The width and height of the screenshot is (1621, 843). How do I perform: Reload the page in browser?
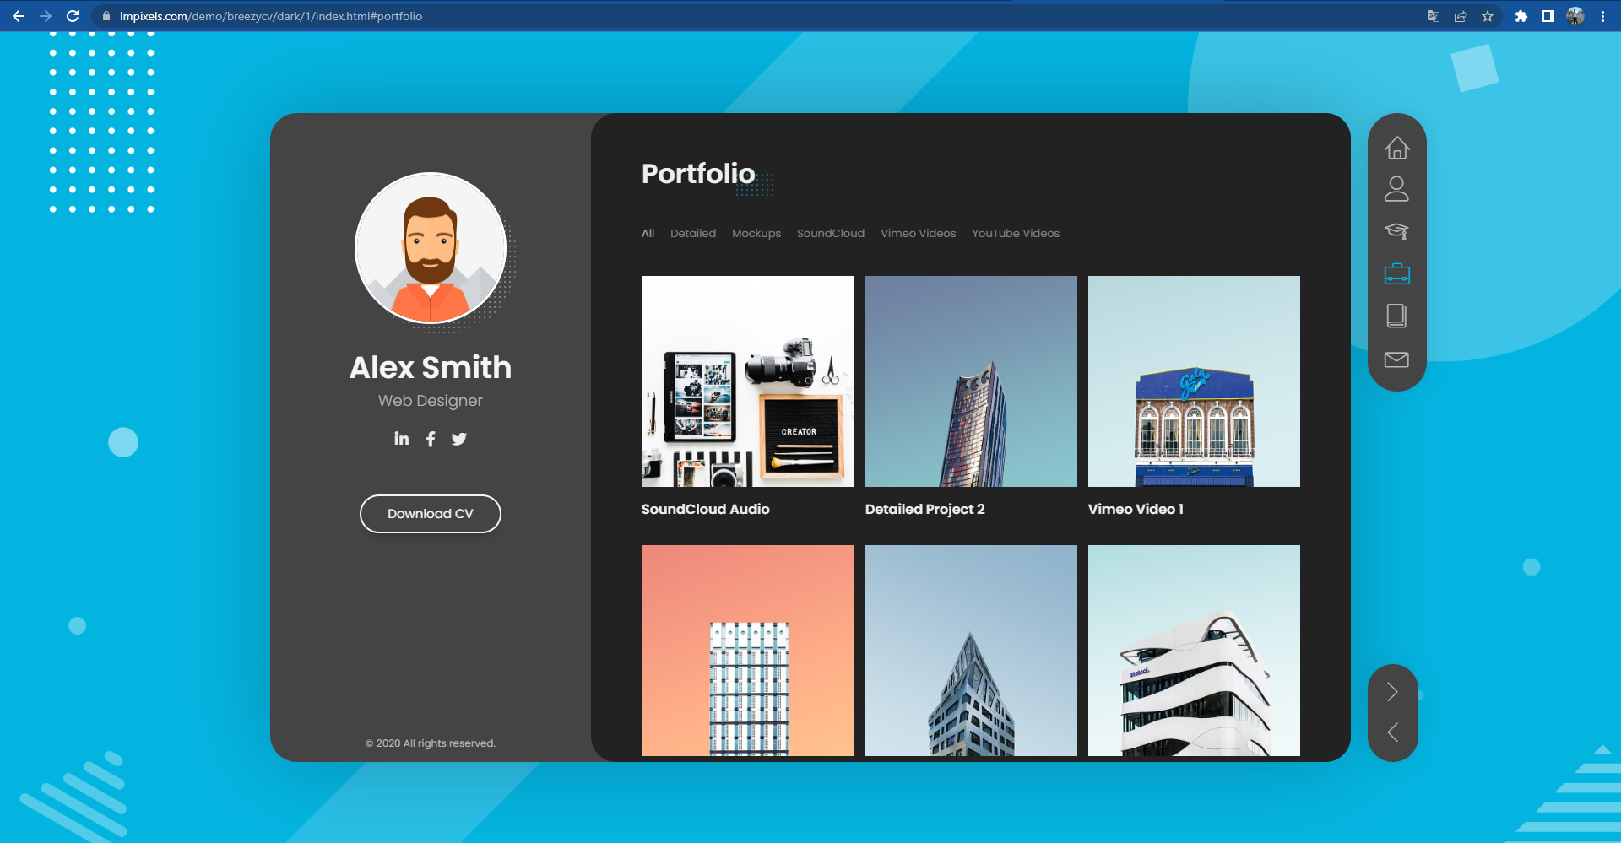click(73, 16)
